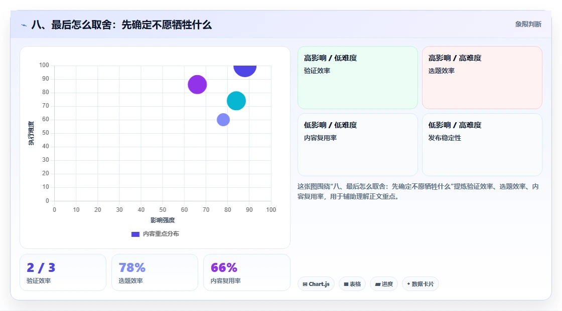Click the dark blue bubble at the chart top

point(245,70)
